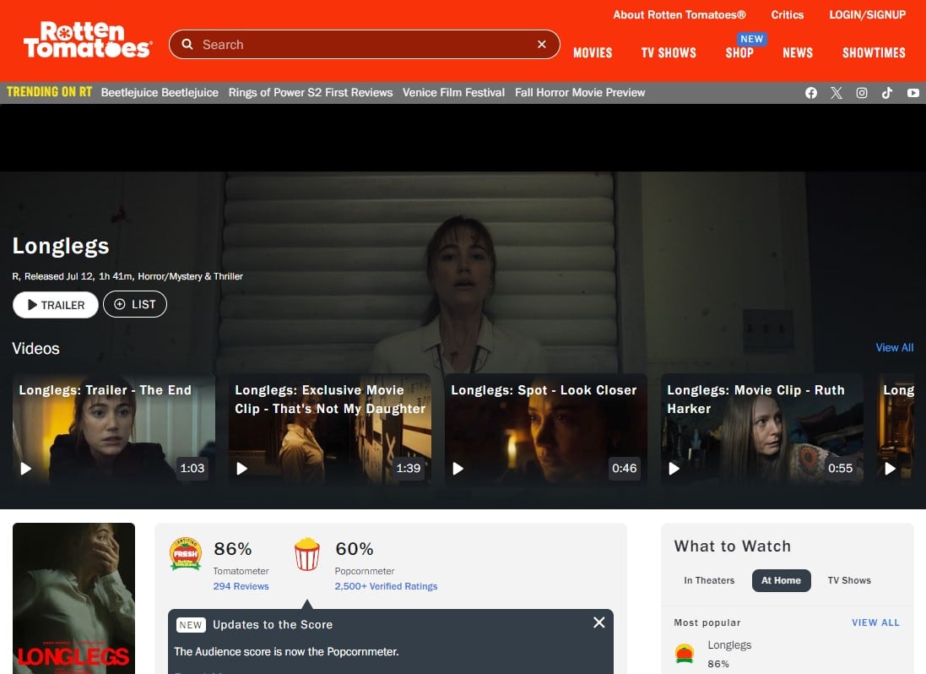Select the TV Shows filter
Image resolution: width=926 pixels, height=674 pixels.
point(849,580)
